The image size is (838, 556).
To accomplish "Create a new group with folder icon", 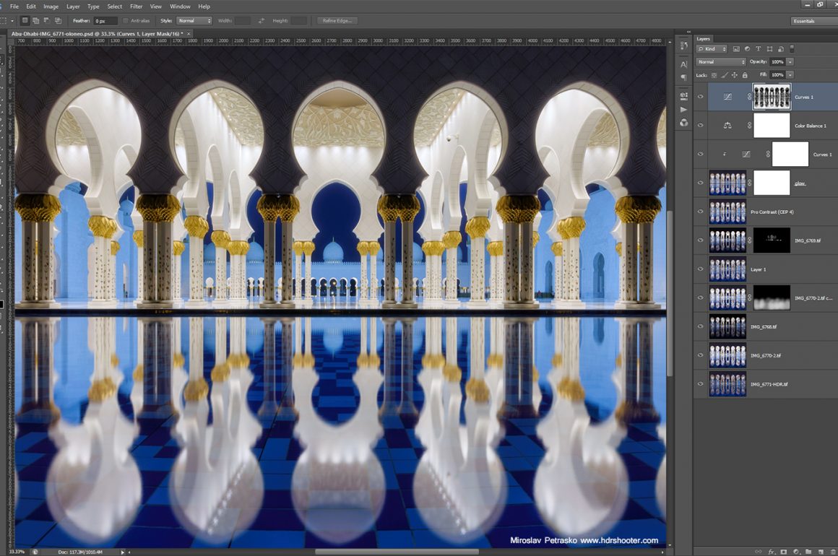I will click(807, 552).
